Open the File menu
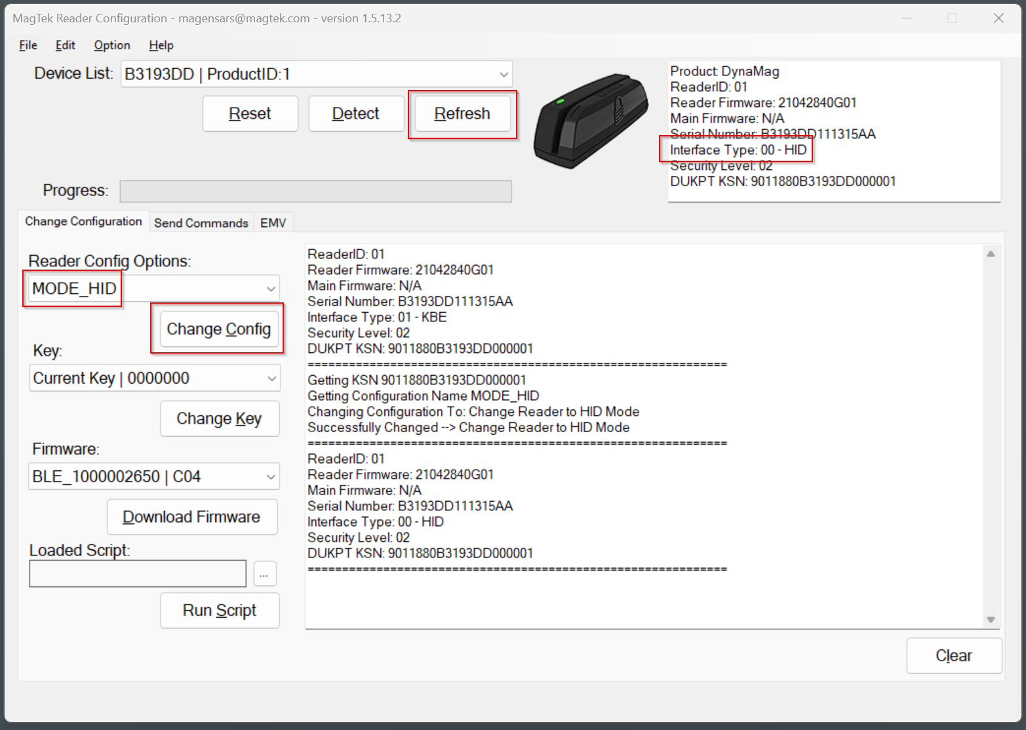The image size is (1026, 730). click(x=28, y=45)
